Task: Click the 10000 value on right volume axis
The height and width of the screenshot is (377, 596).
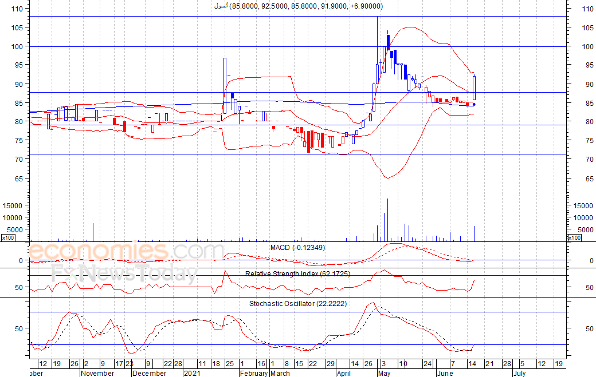Action: pyautogui.click(x=583, y=218)
